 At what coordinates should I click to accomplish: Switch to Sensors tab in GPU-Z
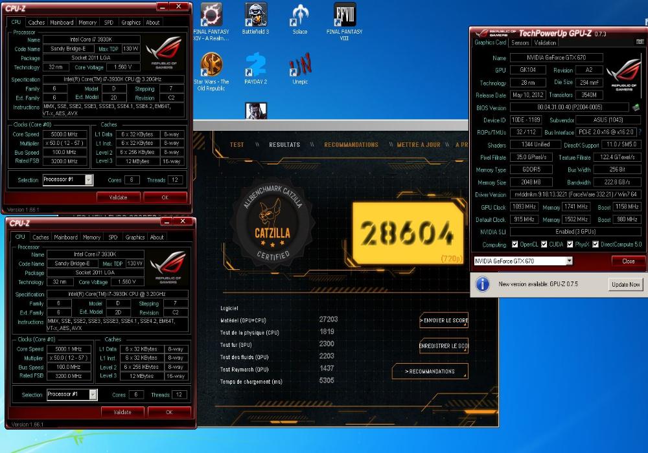coord(520,43)
